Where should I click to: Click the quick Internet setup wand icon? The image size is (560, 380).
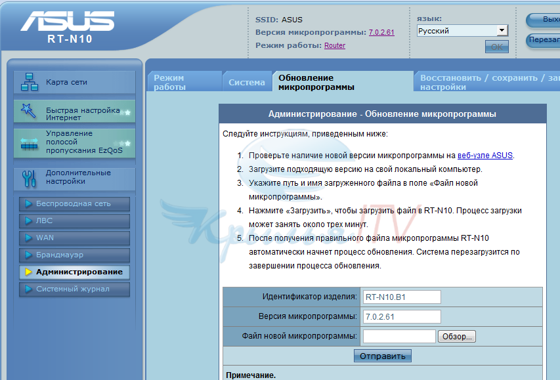[x=28, y=111]
